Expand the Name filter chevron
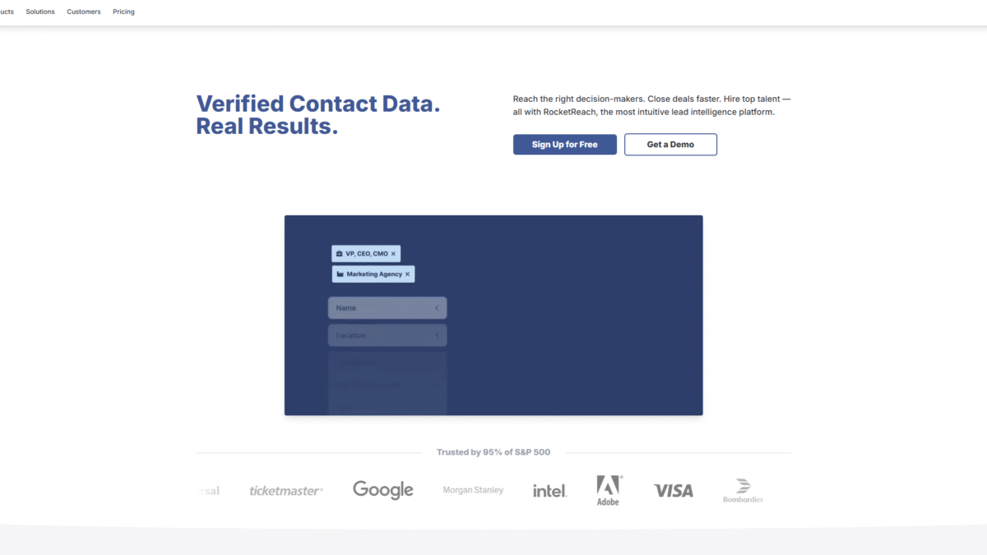This screenshot has height=555, width=987. [437, 308]
